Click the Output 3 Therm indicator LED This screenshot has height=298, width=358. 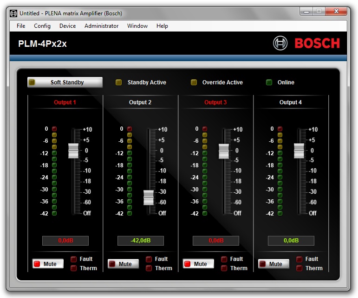224,268
